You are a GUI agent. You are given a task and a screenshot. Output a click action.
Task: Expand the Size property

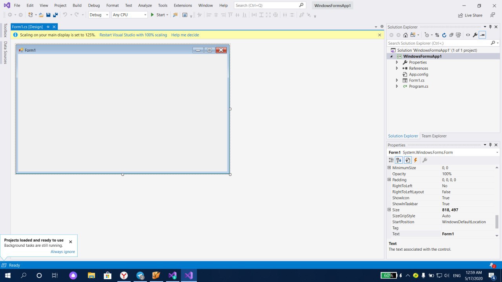[389, 210]
